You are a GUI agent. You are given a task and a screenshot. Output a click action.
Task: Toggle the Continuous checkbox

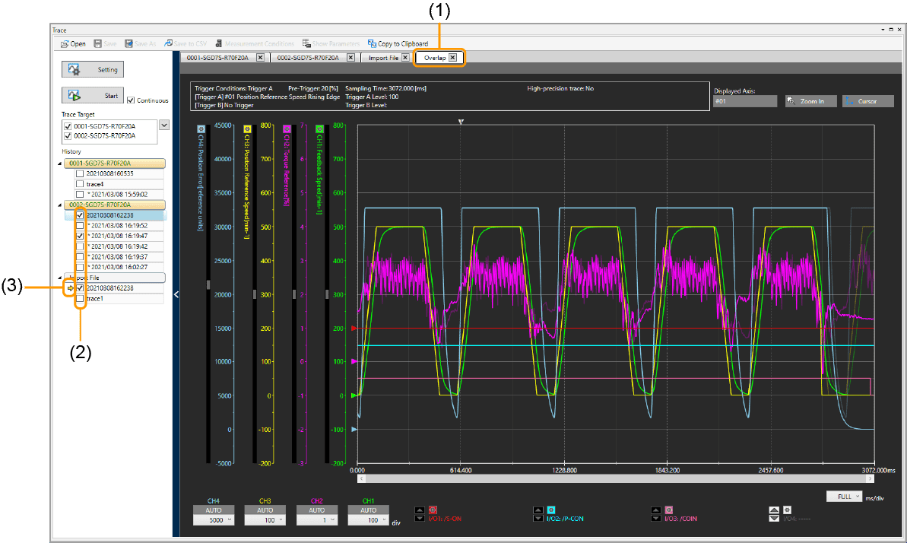[132, 100]
